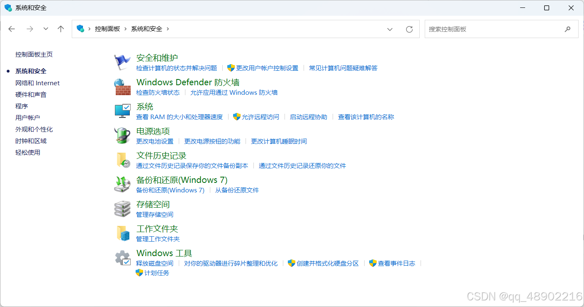Open the 工作文件夹 heading link
This screenshot has height=307, width=584.
(x=157, y=229)
